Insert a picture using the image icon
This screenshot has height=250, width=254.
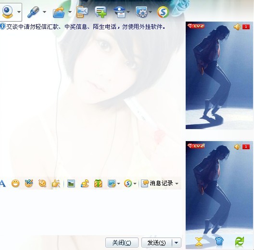pyautogui.click(x=71, y=184)
